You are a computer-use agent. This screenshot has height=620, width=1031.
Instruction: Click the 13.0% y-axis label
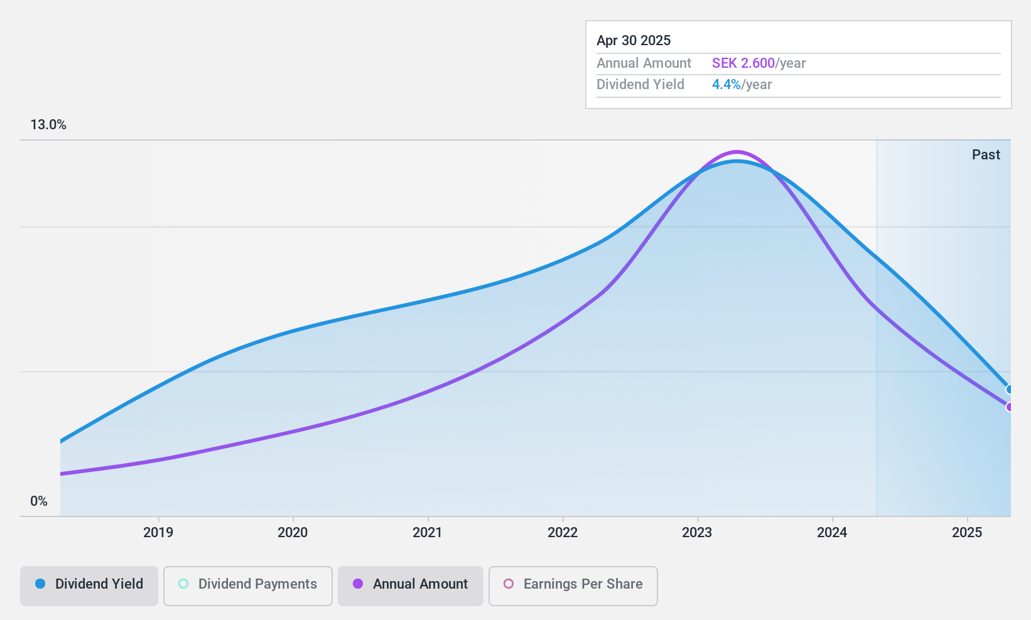(48, 125)
